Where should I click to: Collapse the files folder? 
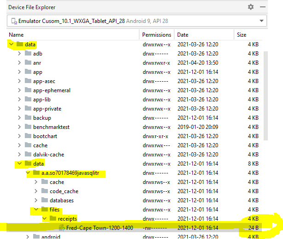[x=36, y=209]
